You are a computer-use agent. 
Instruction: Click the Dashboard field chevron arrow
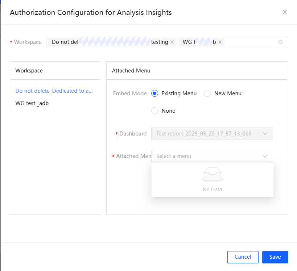point(265,134)
